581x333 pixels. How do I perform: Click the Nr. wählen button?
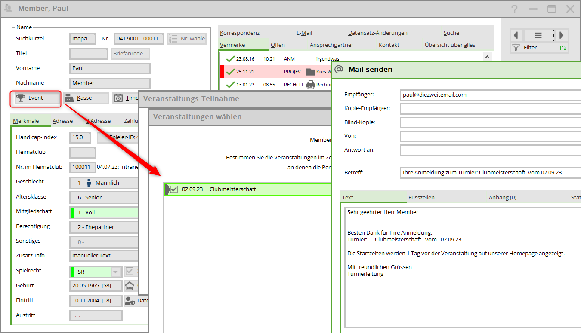(x=187, y=39)
